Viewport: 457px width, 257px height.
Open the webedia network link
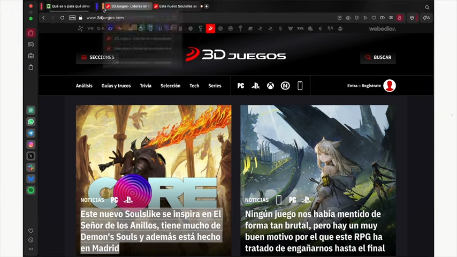[x=383, y=28]
